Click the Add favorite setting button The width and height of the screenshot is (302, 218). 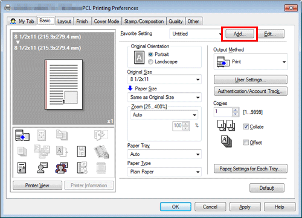240,34
